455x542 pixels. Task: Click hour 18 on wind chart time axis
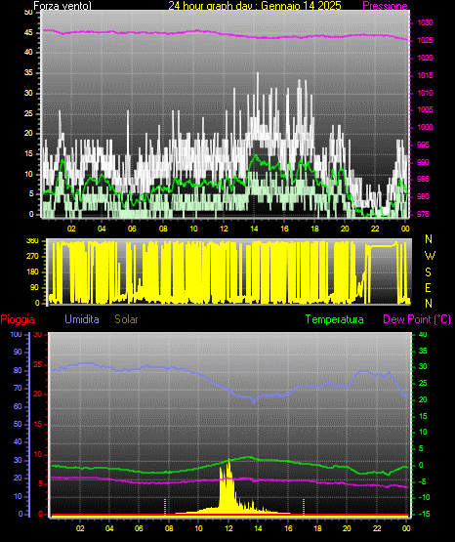tap(314, 229)
